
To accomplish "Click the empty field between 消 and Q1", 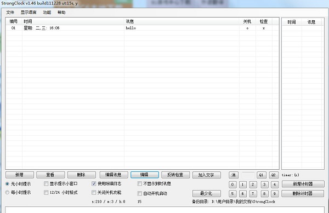I will (x=248, y=175).
